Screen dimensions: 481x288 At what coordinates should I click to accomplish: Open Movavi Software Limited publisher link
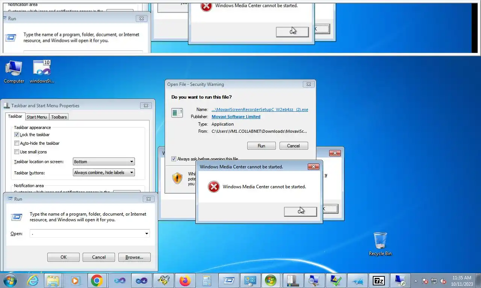point(236,117)
